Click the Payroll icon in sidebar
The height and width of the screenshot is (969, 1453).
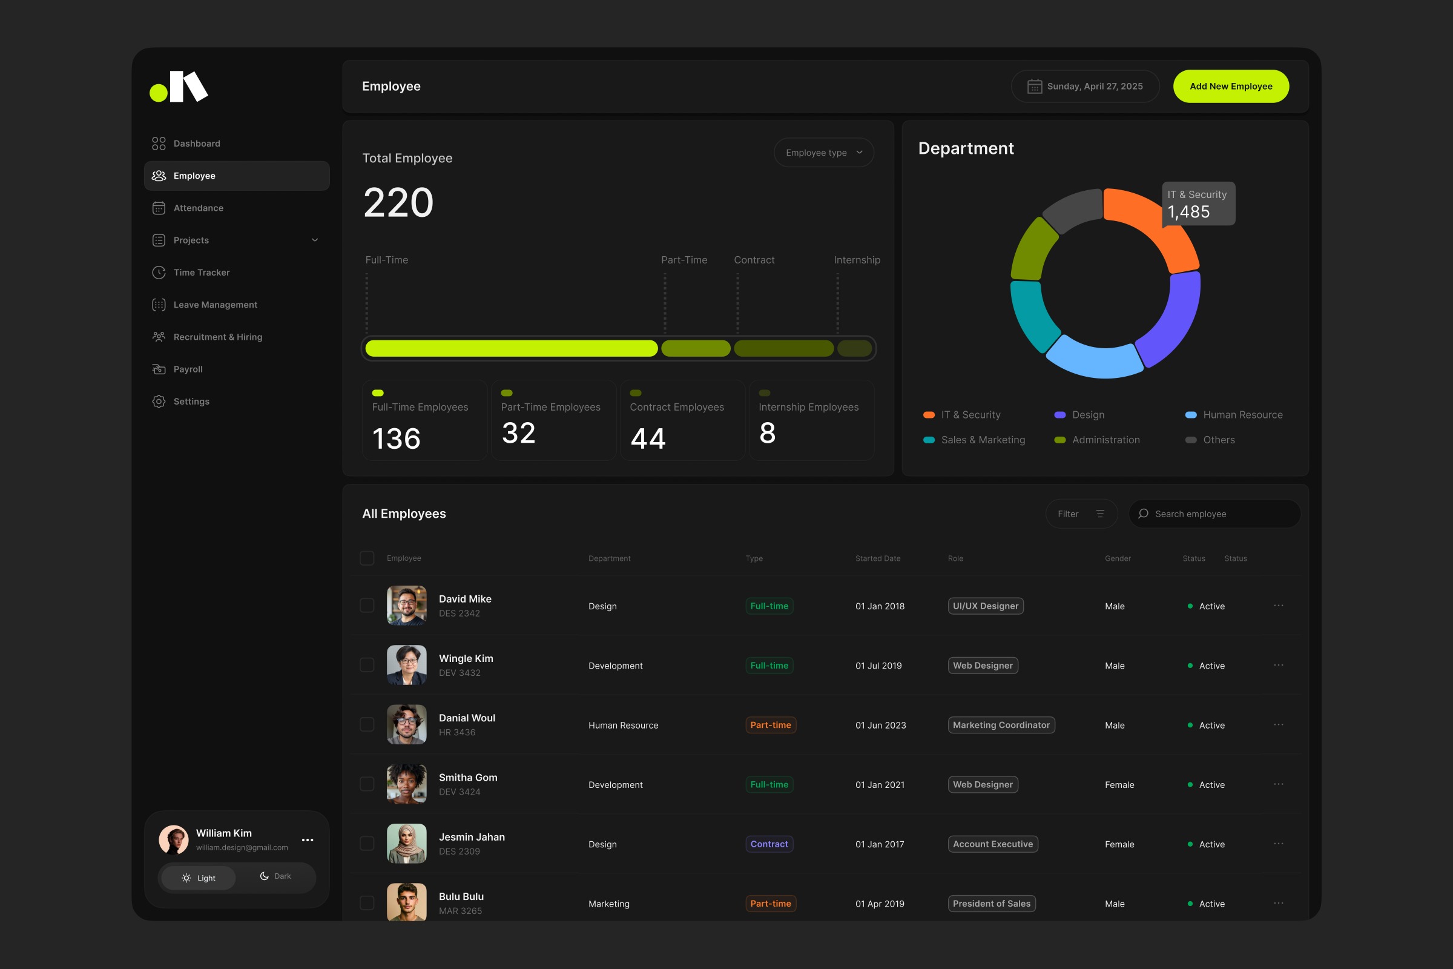click(159, 369)
